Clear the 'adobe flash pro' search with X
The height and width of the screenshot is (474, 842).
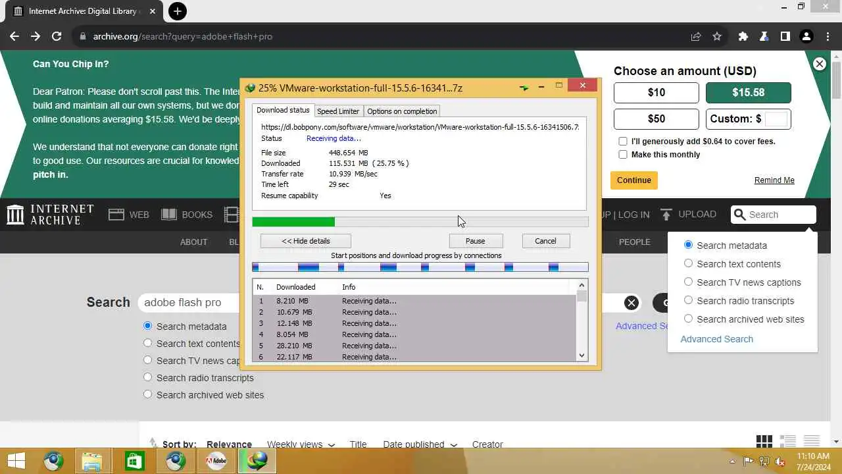[x=631, y=303]
